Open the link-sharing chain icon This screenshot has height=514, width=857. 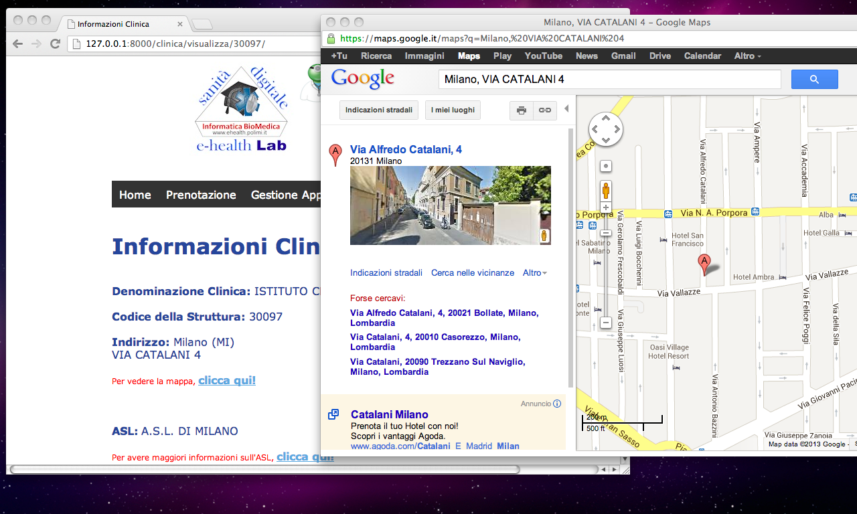(544, 110)
